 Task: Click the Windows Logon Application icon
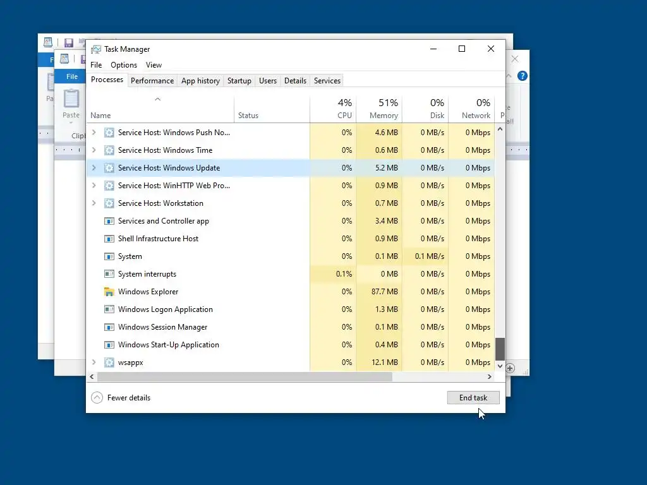109,309
